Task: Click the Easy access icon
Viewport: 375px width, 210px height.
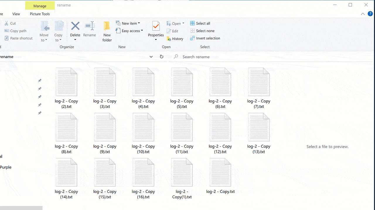Action: coord(118,31)
